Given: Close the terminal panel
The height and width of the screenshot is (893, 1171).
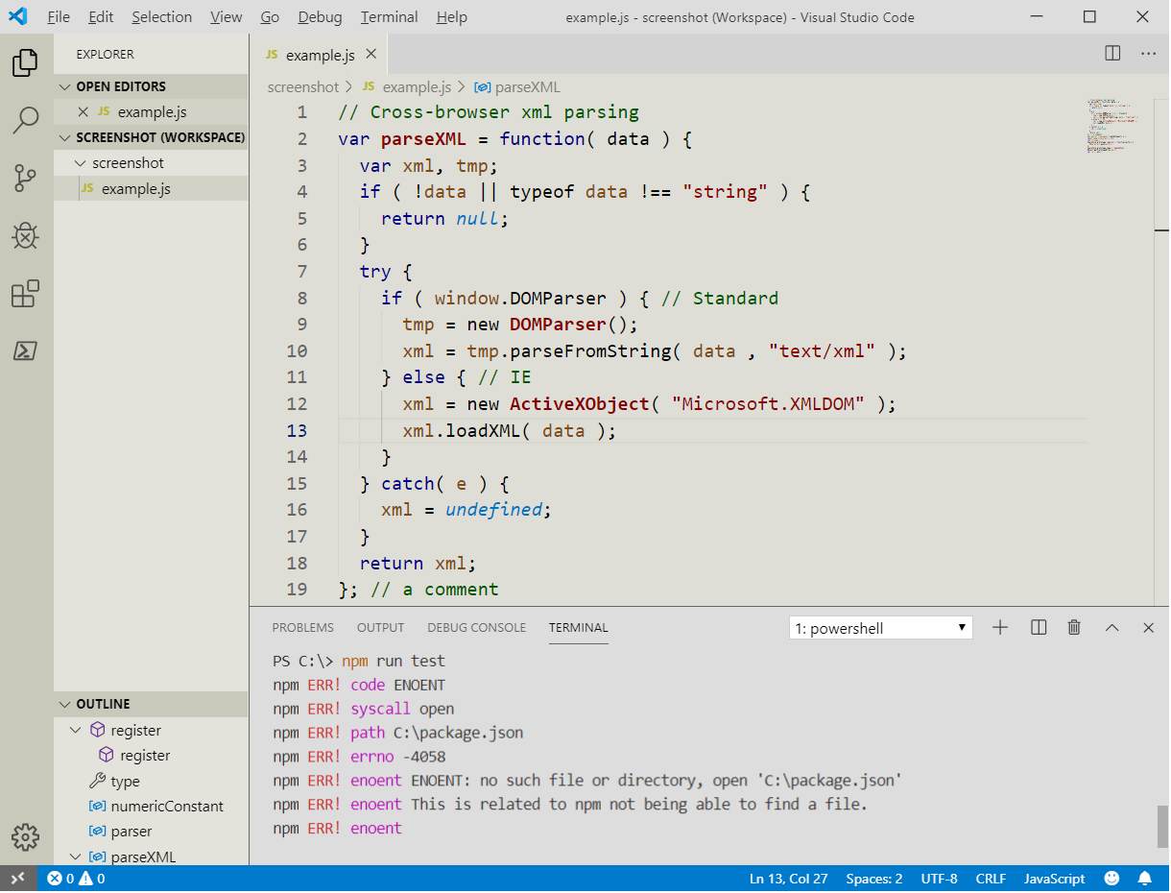Looking at the screenshot, I should [x=1148, y=628].
